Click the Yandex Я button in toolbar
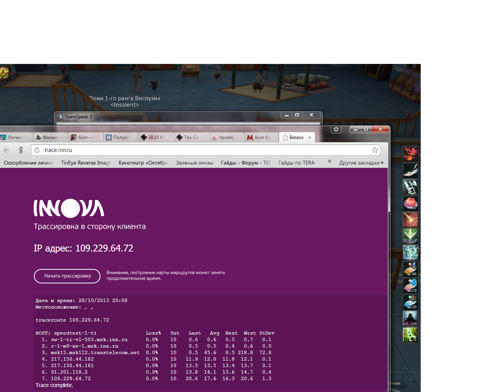Viewport: 490px width, 392px height. point(21,150)
